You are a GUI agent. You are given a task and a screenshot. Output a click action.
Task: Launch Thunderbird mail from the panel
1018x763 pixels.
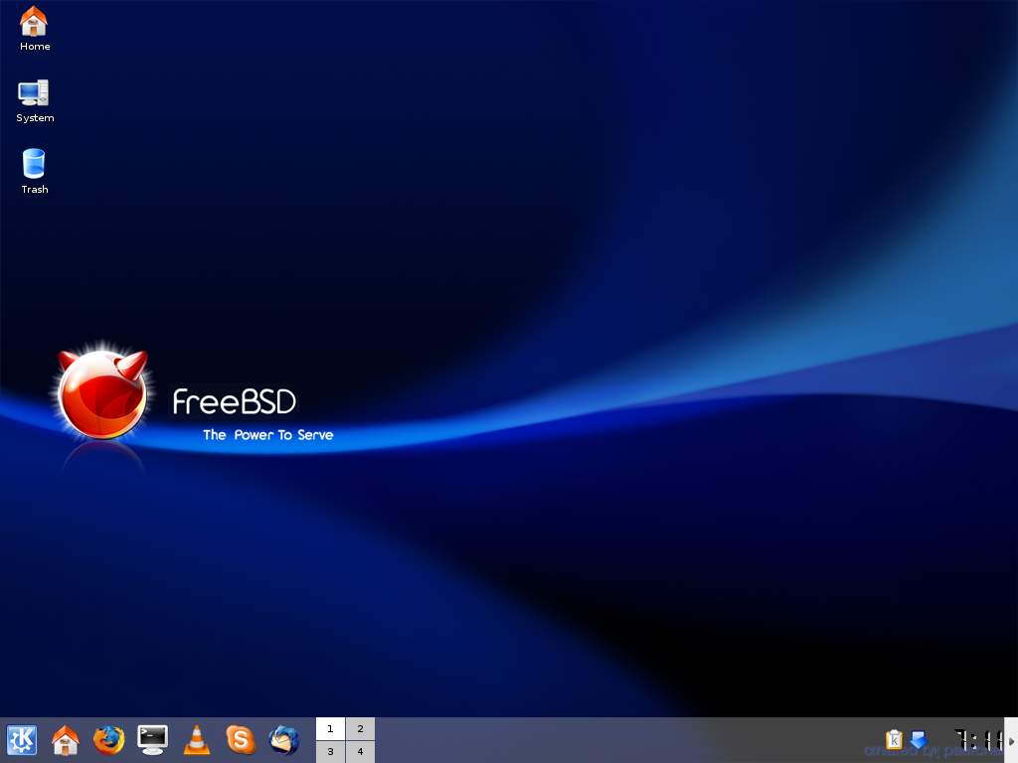pos(284,740)
